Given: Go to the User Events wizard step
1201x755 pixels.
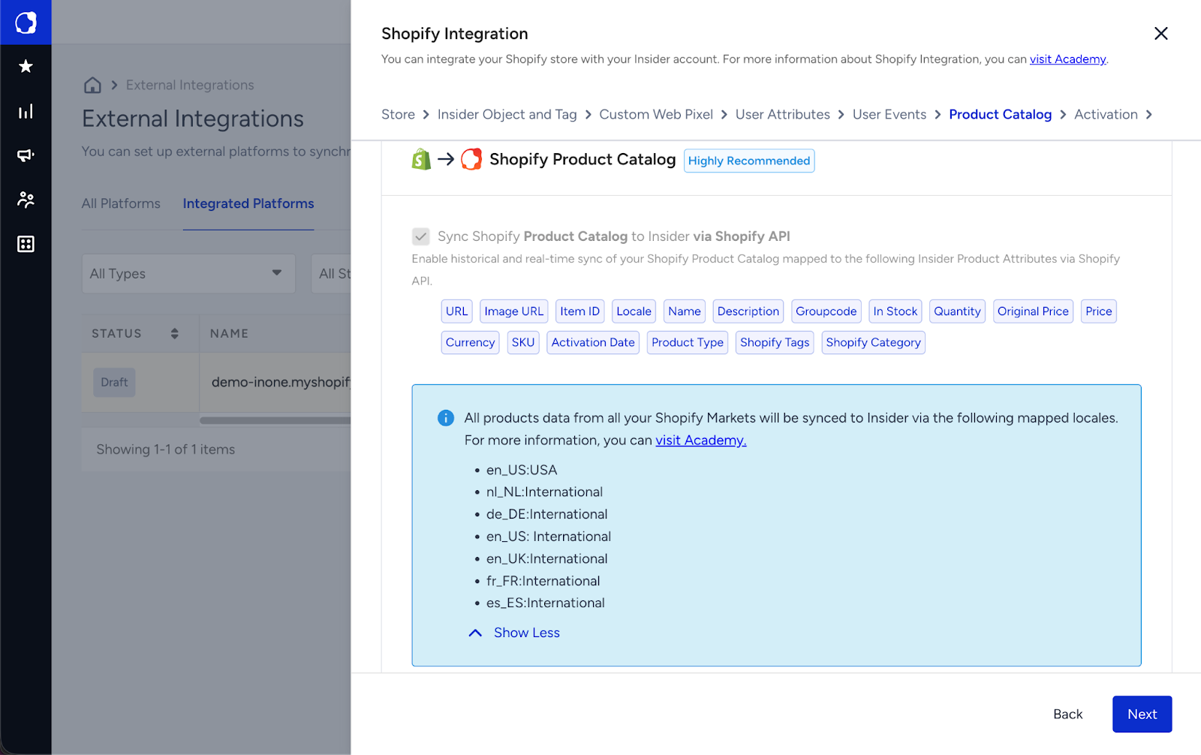Looking at the screenshot, I should 889,114.
